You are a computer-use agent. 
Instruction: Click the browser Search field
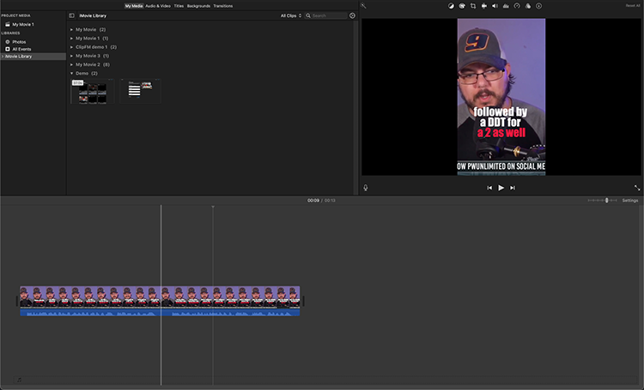[x=325, y=15]
